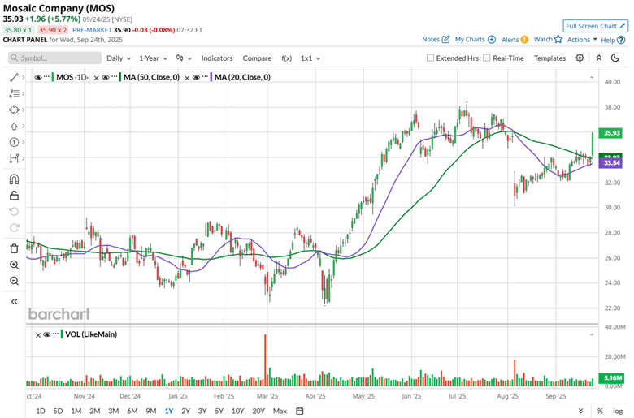The image size is (634, 418).
Task: Open the Notes editor icon
Action: click(445, 39)
